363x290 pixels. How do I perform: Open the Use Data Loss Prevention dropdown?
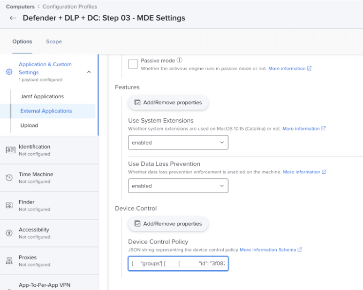point(178,186)
